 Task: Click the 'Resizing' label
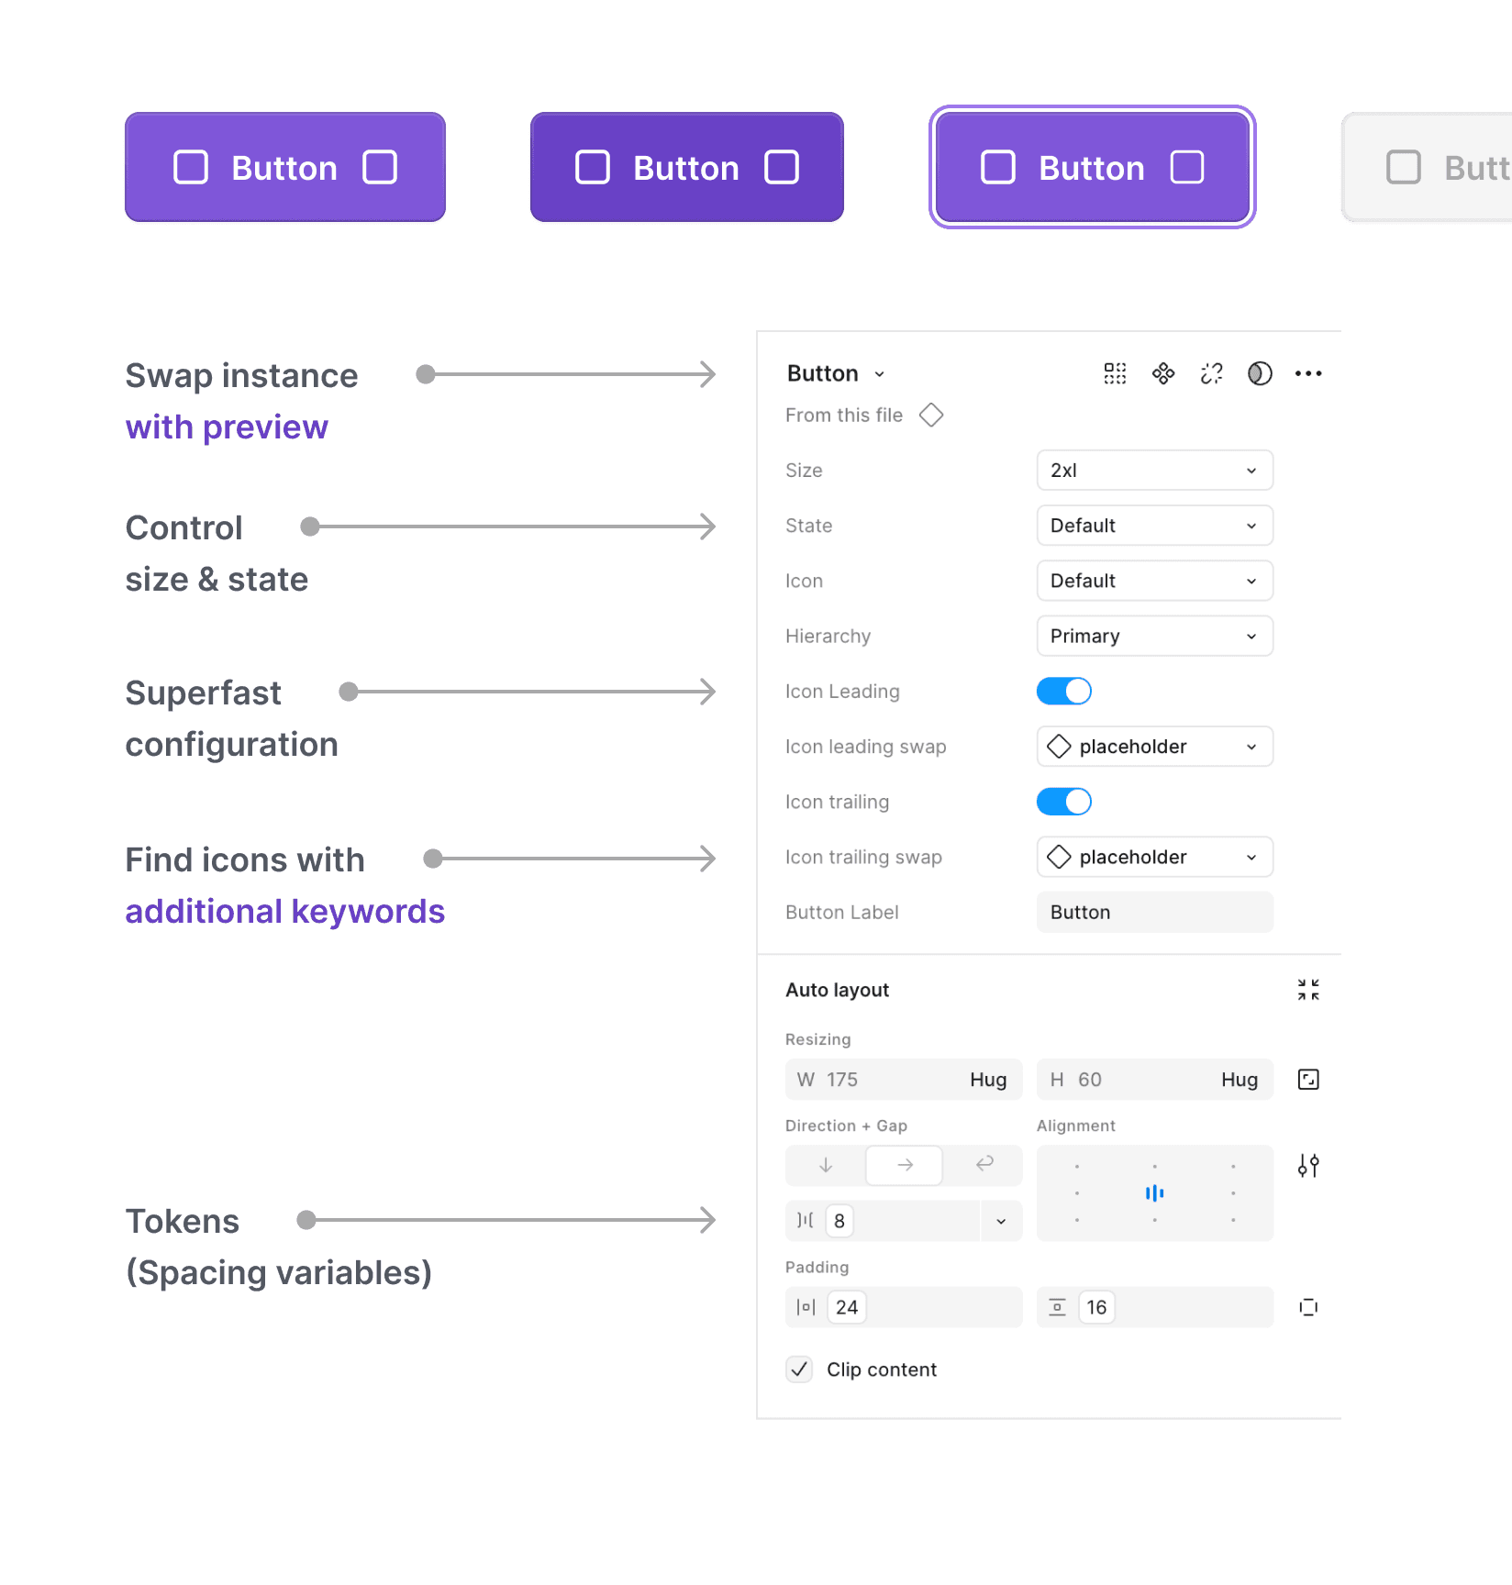[818, 1039]
